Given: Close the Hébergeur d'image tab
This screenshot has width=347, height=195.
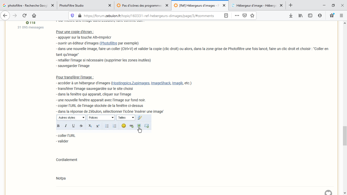Looking at the screenshot, I should pos(281,5).
